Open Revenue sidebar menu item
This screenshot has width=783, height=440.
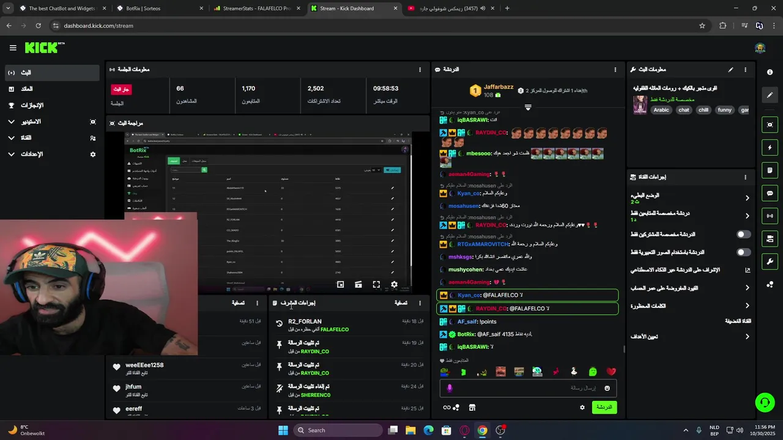point(52,89)
